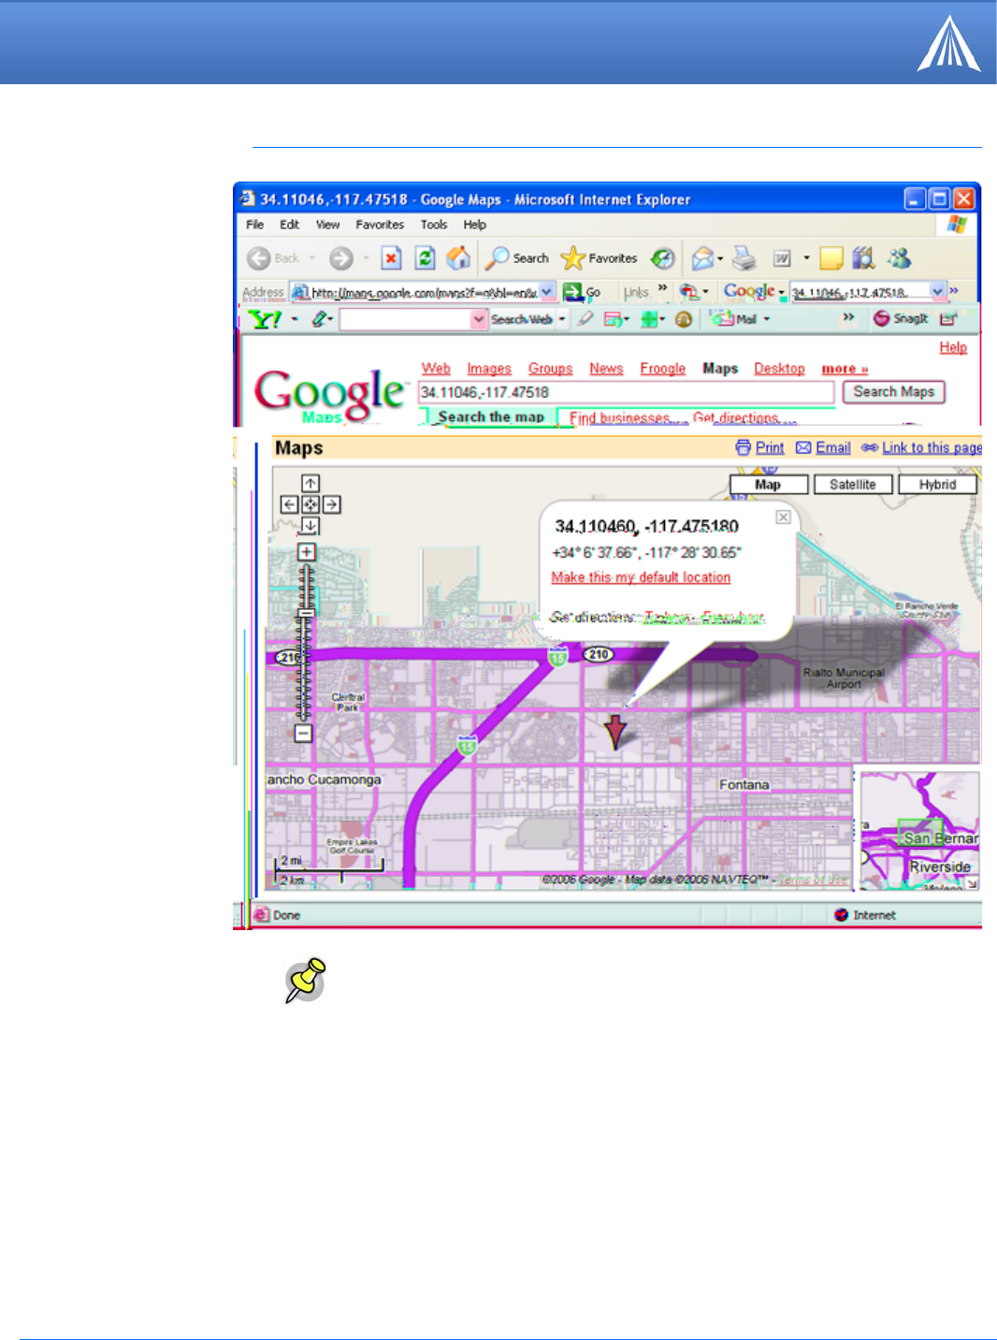This screenshot has width=997, height=1340.
Task: Open the Yahoo Mail dropdown arrow
Action: (767, 319)
